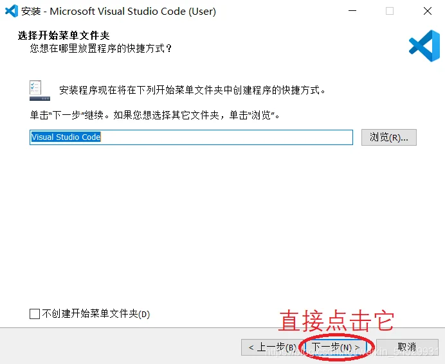The height and width of the screenshot is (364, 445).
Task: Minimize the installer window
Action: [352, 11]
